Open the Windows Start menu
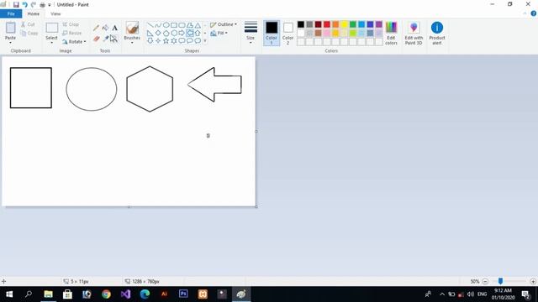 tap(9, 294)
